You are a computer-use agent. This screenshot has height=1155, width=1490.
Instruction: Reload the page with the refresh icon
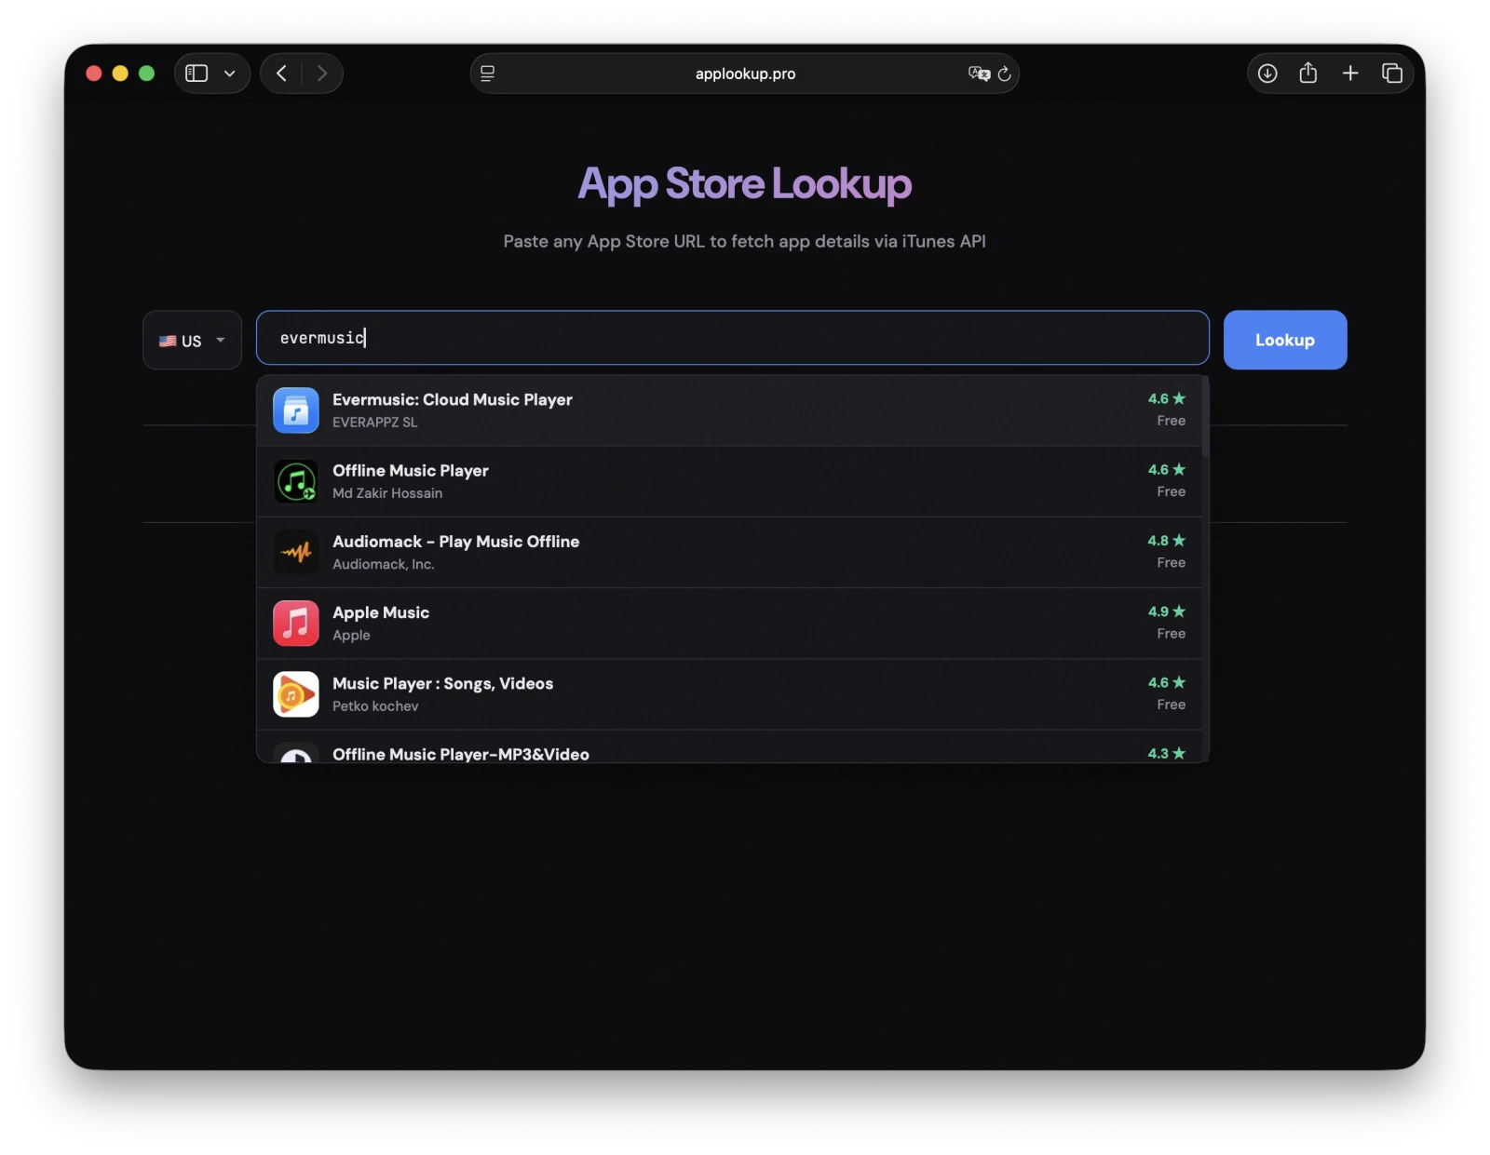[1004, 74]
